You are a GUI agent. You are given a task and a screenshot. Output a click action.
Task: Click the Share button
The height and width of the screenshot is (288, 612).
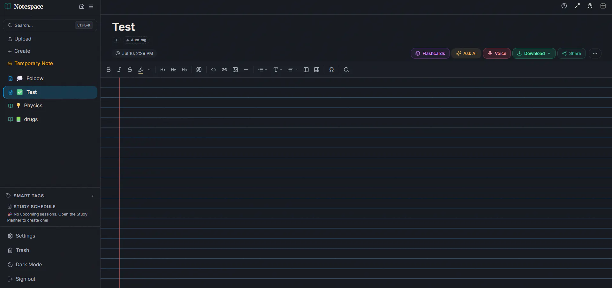572,53
